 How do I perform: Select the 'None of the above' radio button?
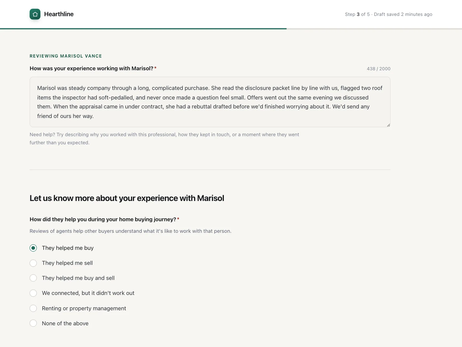(33, 323)
